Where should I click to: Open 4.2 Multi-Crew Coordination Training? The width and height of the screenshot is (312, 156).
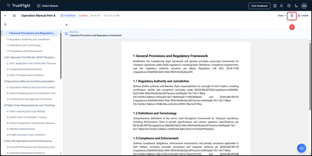pos(27,117)
